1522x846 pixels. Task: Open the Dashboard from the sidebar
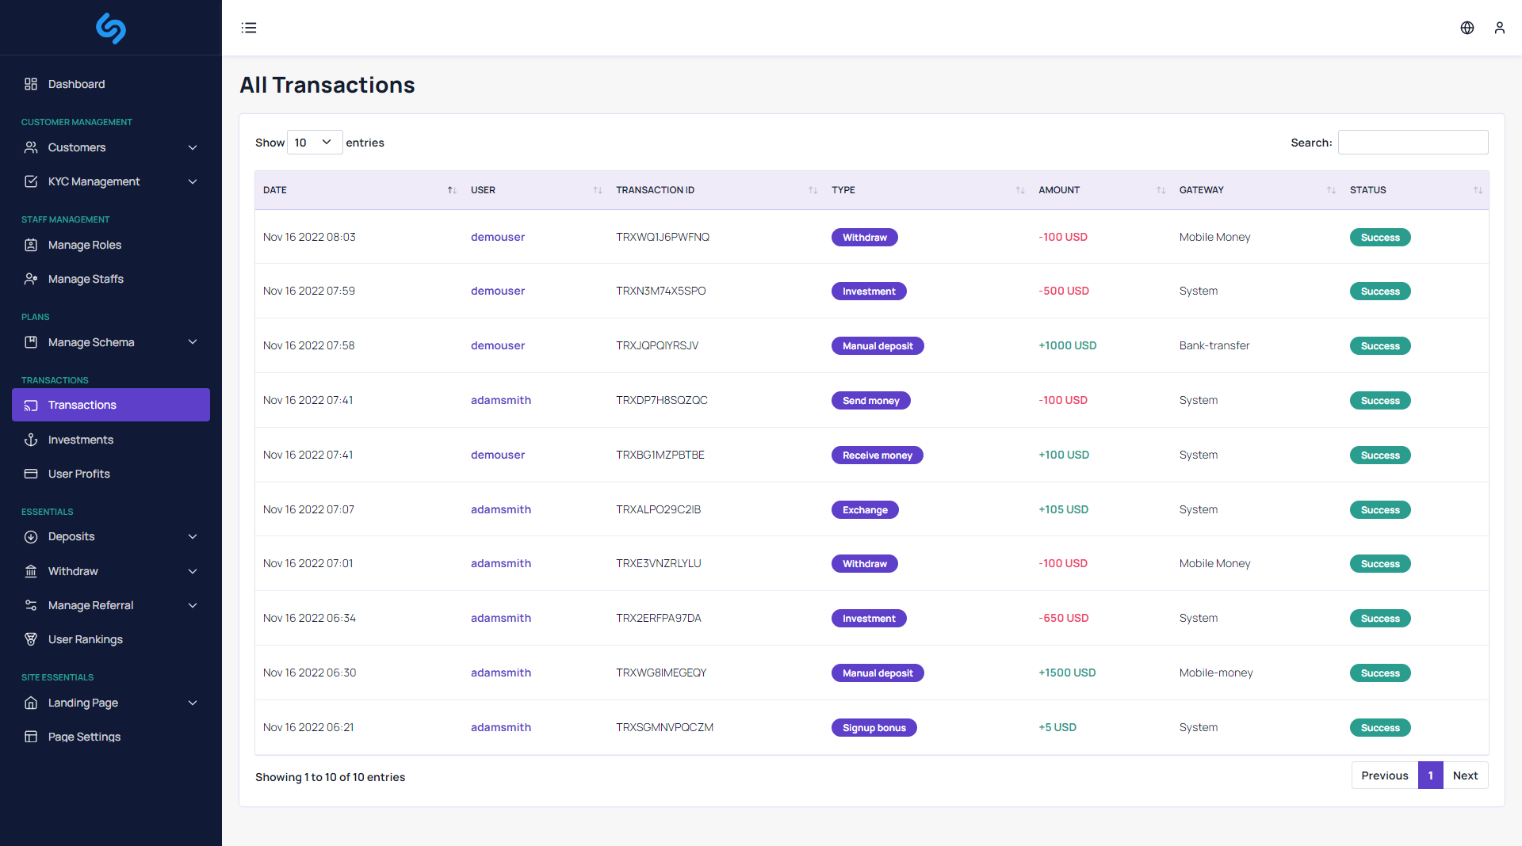click(x=76, y=84)
